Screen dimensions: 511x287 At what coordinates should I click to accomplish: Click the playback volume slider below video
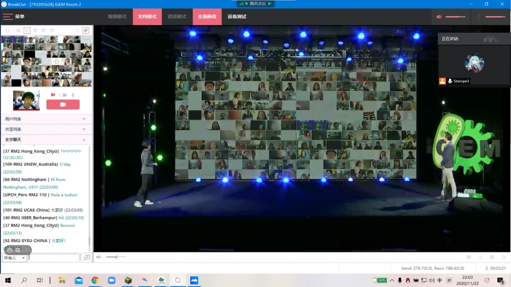tap(116, 257)
